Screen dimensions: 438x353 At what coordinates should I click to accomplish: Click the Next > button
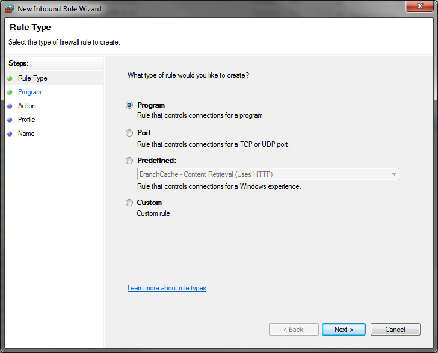(344, 330)
